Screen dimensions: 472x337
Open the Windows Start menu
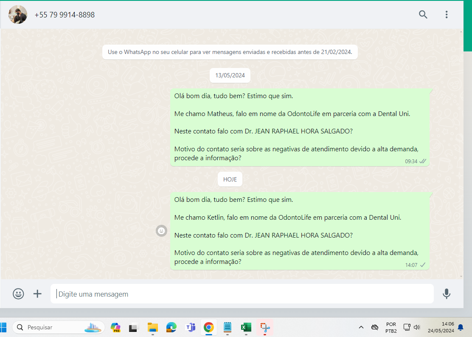pos(3,327)
